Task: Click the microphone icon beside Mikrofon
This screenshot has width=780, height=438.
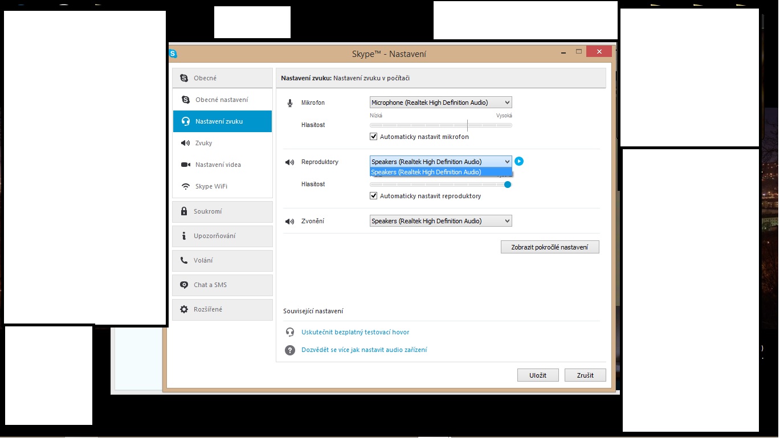Action: 290,103
